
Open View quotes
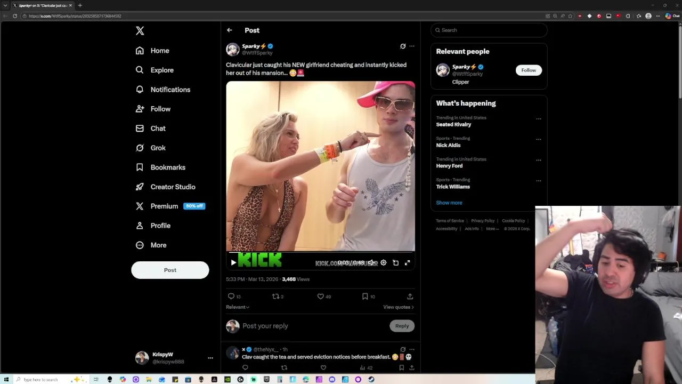tap(399, 307)
